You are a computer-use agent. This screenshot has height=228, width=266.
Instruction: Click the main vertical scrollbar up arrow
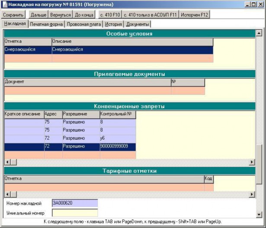click(x=259, y=33)
